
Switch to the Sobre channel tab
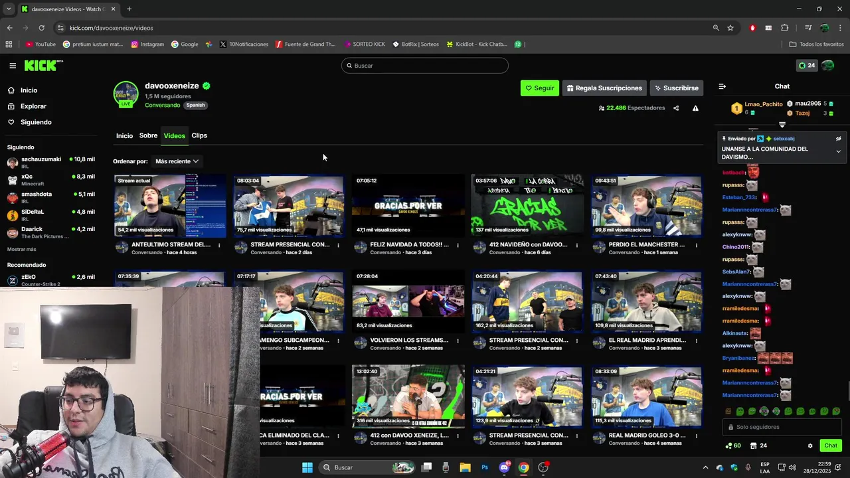click(148, 135)
